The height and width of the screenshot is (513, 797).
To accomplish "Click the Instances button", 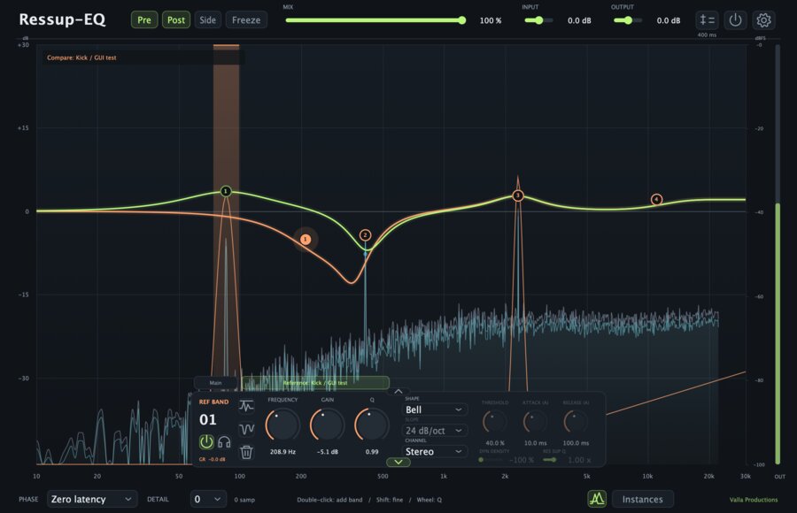I will [x=643, y=499].
